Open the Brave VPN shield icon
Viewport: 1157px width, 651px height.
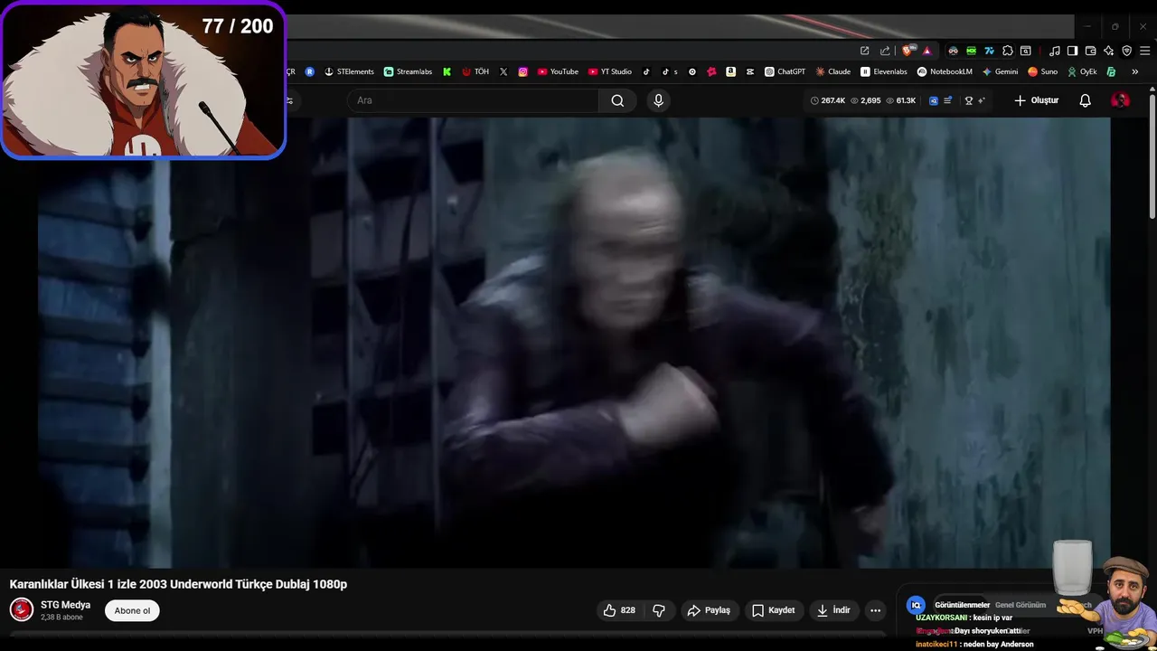(x=1126, y=51)
